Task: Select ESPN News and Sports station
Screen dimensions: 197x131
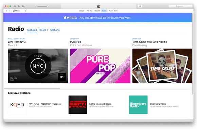Action: [101, 104]
